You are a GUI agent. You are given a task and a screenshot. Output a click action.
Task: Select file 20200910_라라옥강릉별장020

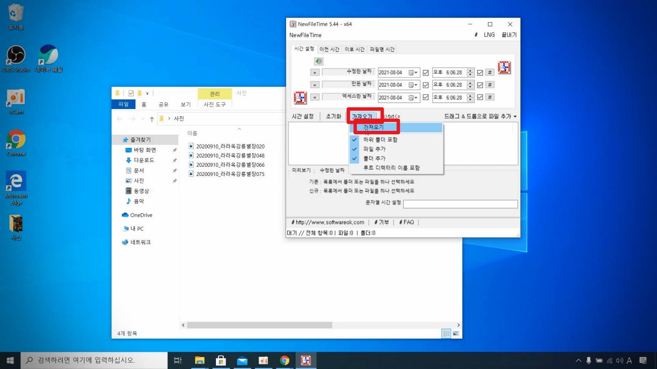[230, 146]
